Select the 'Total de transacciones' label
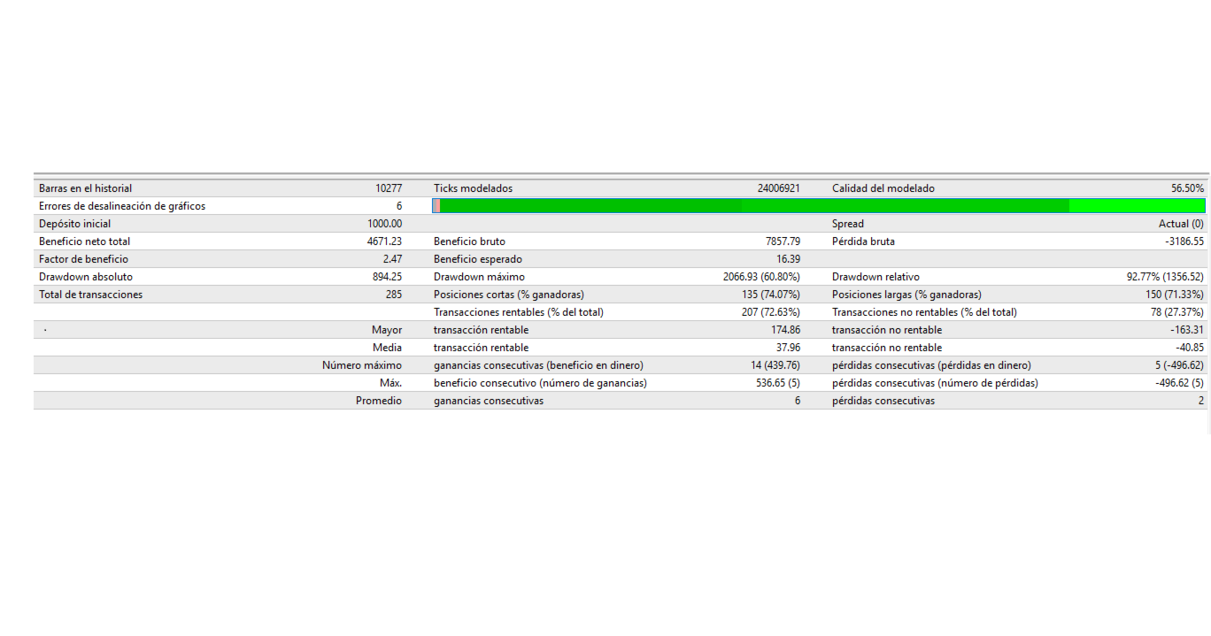This screenshot has width=1211, height=636. pos(90,295)
